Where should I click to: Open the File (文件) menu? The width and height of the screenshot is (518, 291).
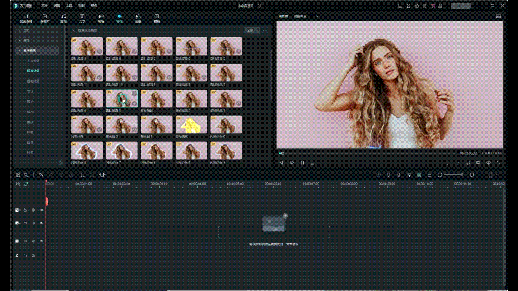(45, 5)
